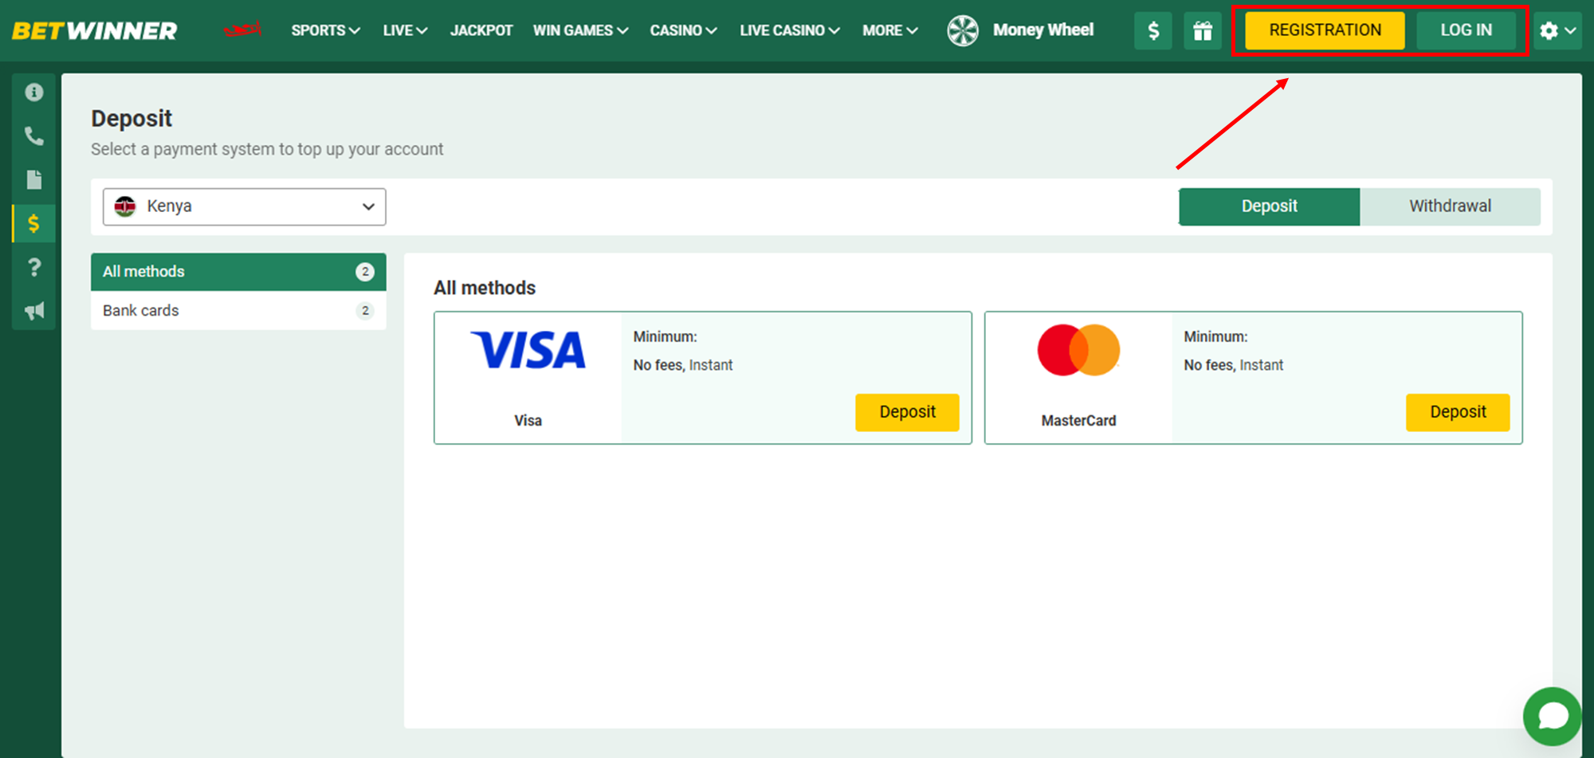
Task: Open the Jackpot menu item
Action: pos(481,30)
